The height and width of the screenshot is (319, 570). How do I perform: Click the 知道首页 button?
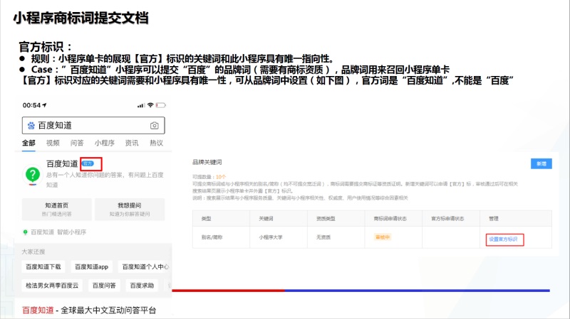click(x=57, y=209)
